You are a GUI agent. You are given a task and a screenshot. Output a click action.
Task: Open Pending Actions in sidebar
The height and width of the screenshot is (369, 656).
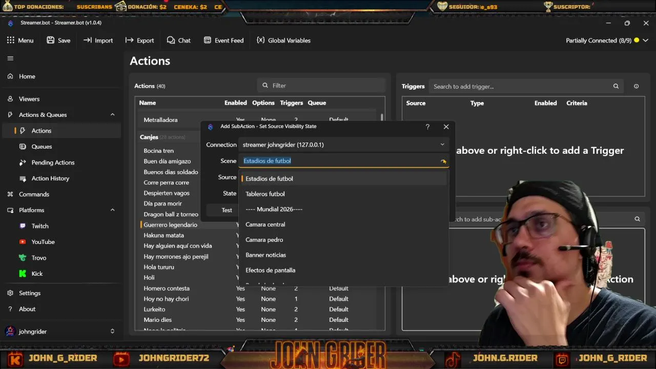[60, 162]
